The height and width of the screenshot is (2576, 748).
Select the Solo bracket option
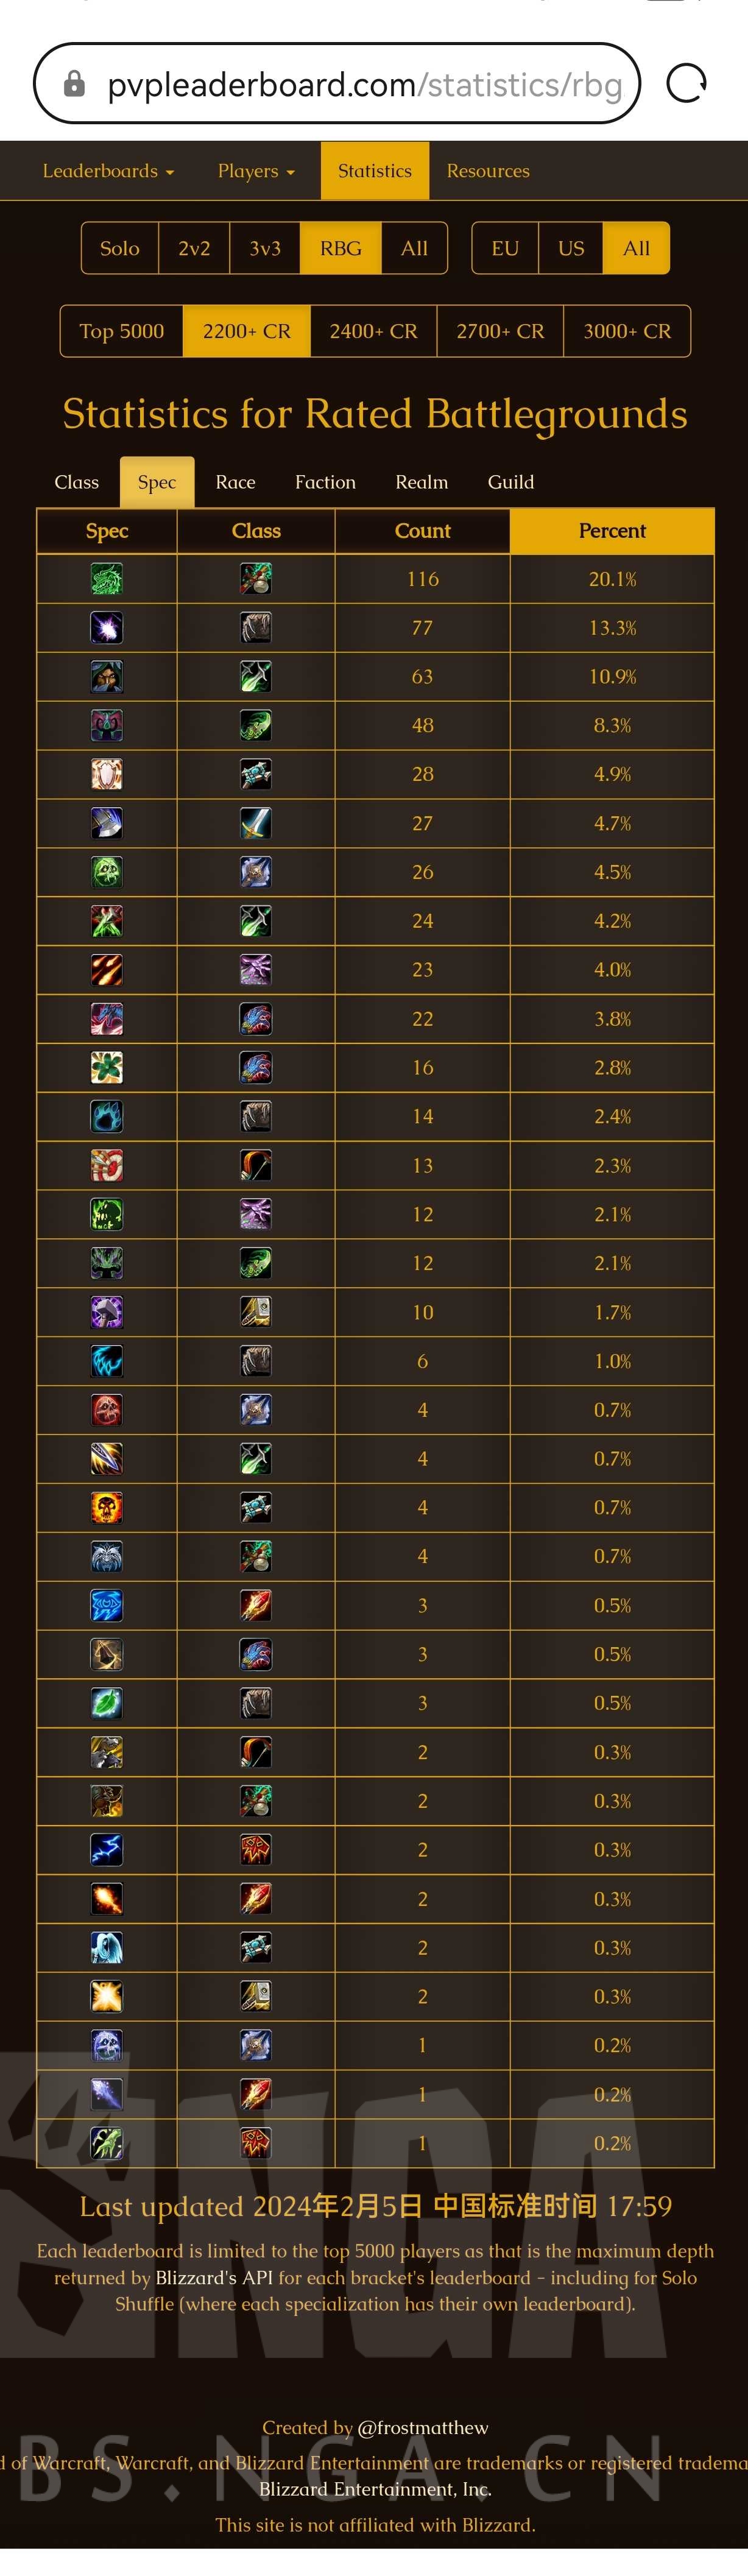point(120,248)
